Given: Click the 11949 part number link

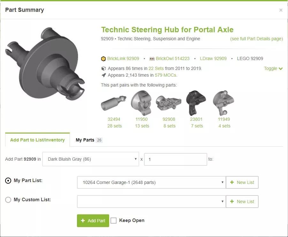Looking at the screenshot, I should (x=224, y=119).
